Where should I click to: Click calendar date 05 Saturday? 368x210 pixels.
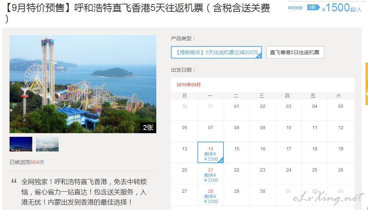341,106
